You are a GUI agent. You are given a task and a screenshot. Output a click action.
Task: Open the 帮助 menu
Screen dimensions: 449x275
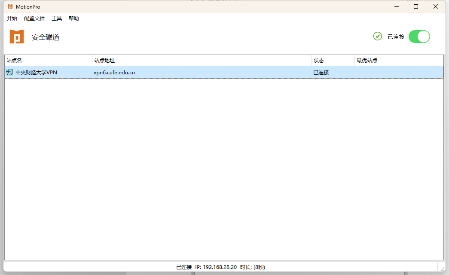(74, 18)
